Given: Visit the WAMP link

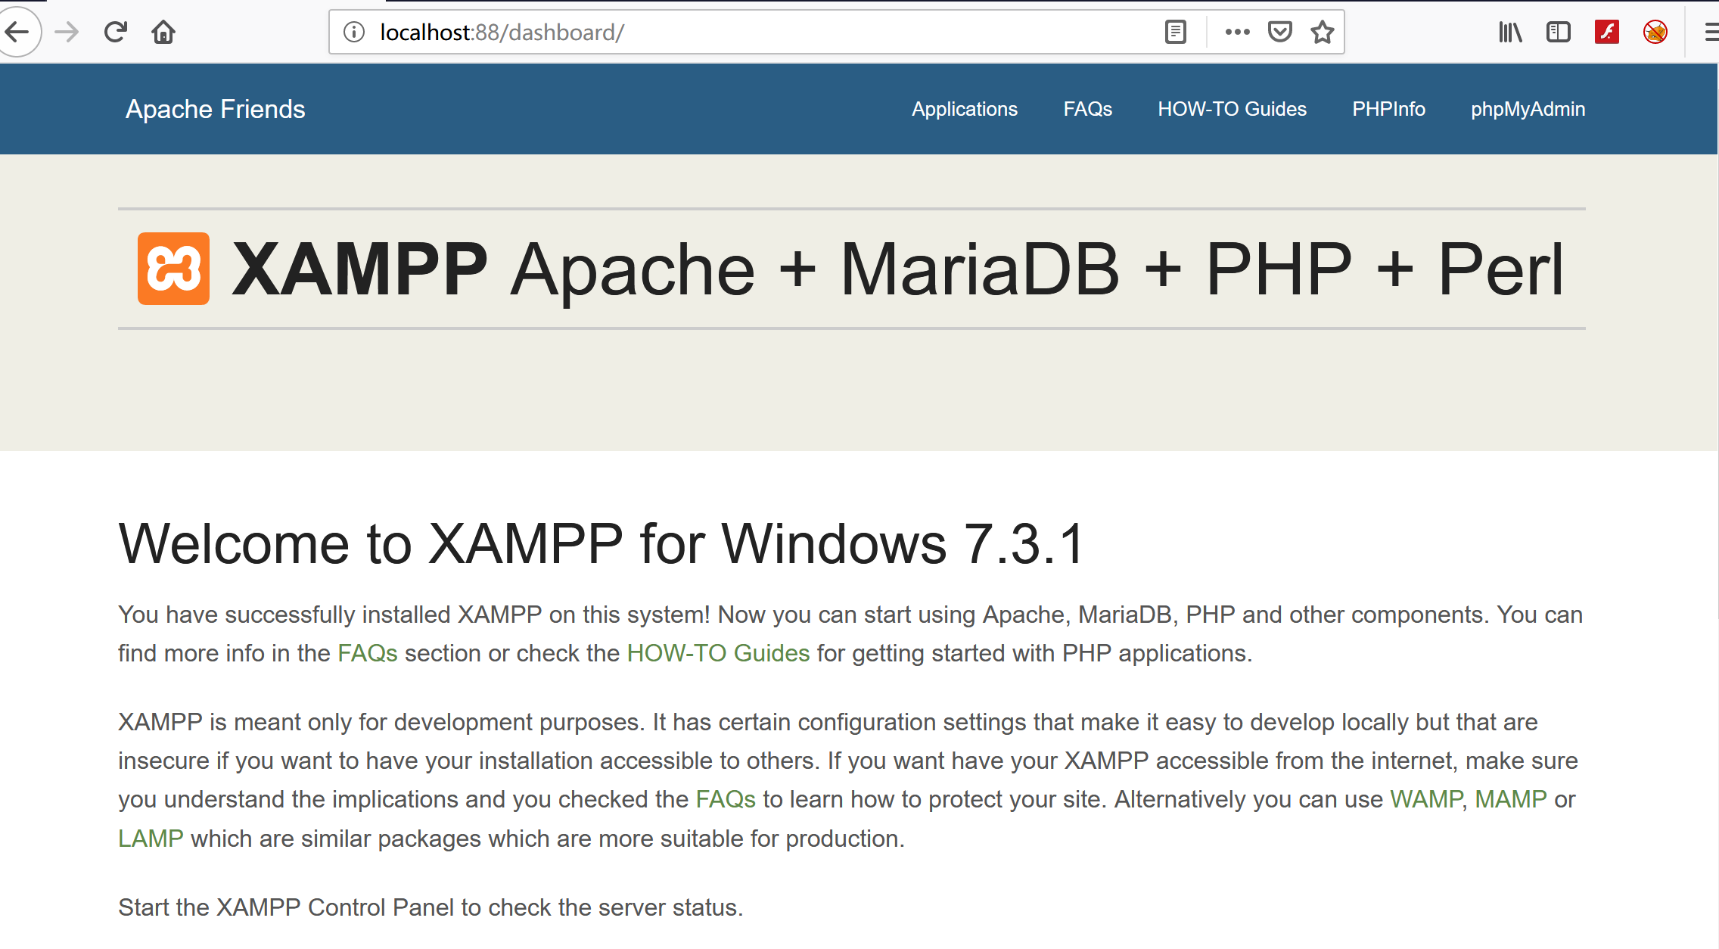Looking at the screenshot, I should point(1426,799).
